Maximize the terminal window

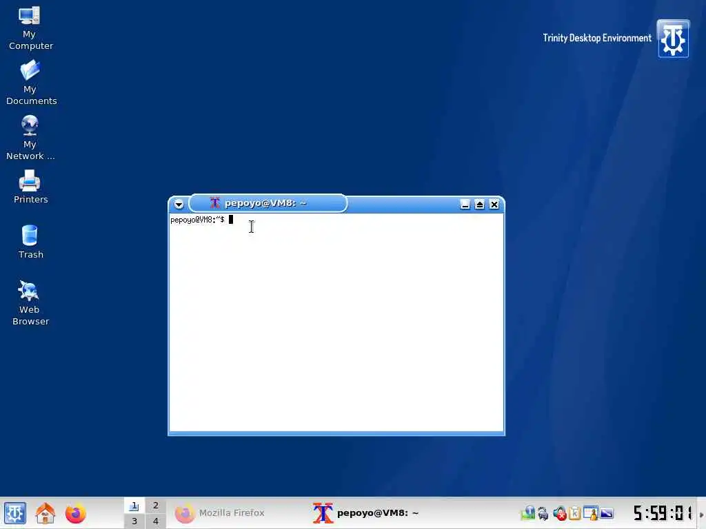[x=480, y=205]
